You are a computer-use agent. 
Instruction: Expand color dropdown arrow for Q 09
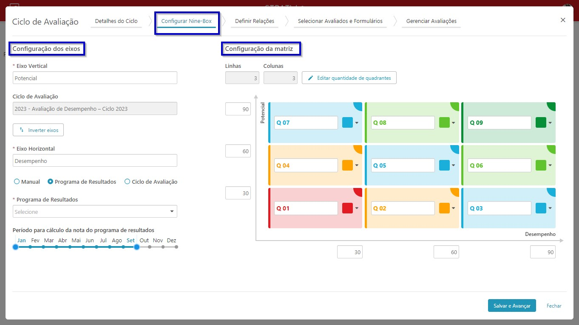point(550,123)
